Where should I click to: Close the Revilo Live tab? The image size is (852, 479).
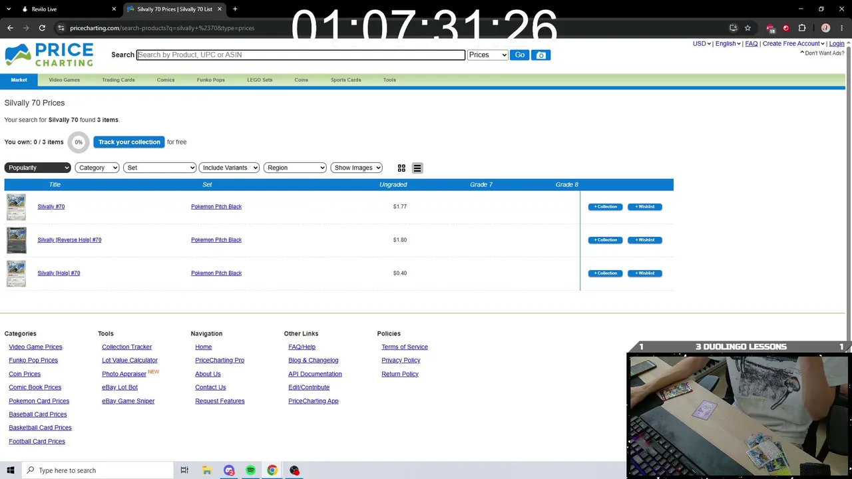click(114, 9)
